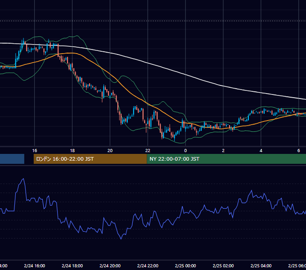Viewport: 306px width, 270px height.
Task: Click the 6 hour label on the price chart axis
Action: pyautogui.click(x=299, y=151)
